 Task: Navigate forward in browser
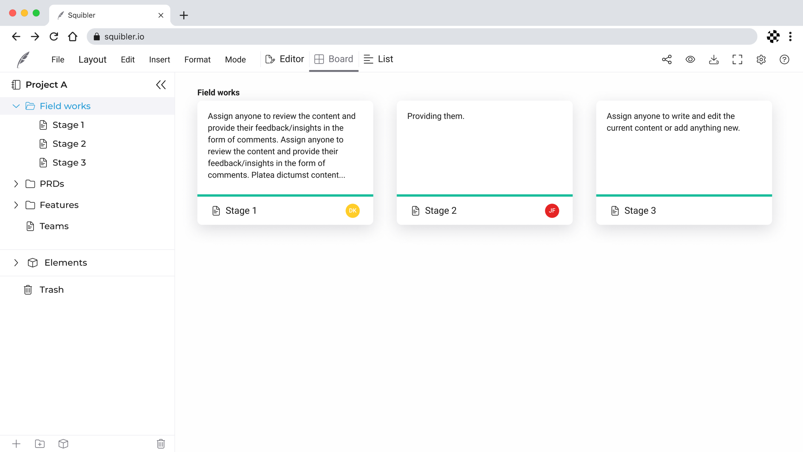pos(35,37)
